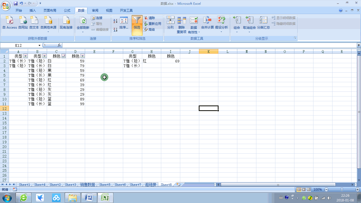Click the zoom out minus button
361x203 pixels.
coord(326,190)
